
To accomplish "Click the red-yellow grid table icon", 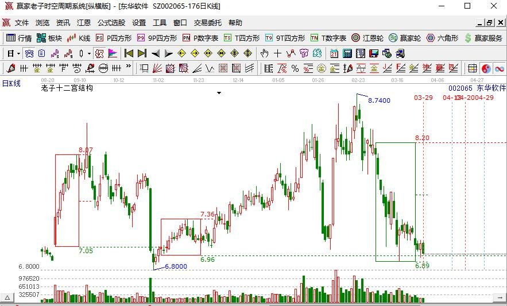I will [473, 68].
